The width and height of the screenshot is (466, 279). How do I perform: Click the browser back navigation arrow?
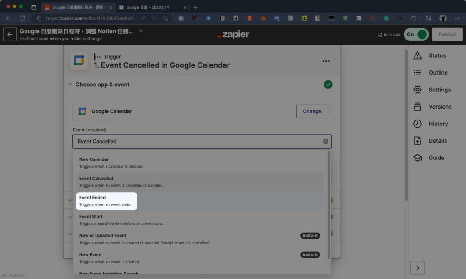pos(8,18)
